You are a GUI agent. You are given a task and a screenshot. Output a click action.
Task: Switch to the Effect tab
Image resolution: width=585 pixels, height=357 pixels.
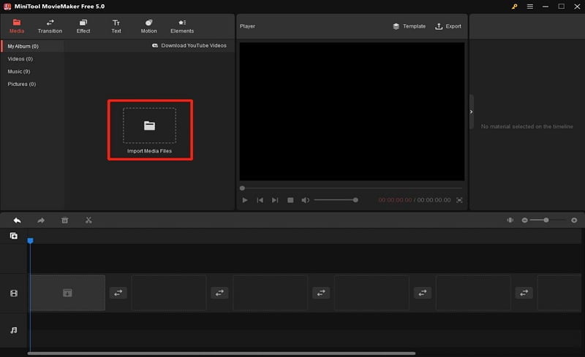83,26
